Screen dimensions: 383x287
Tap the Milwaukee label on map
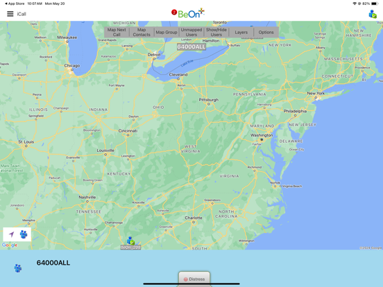(67, 37)
